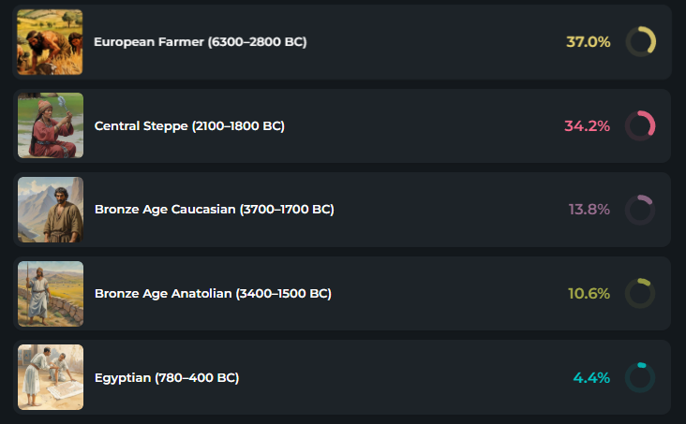The height and width of the screenshot is (424, 686).
Task: Click the 13.8% percentage value
Action: (x=589, y=210)
